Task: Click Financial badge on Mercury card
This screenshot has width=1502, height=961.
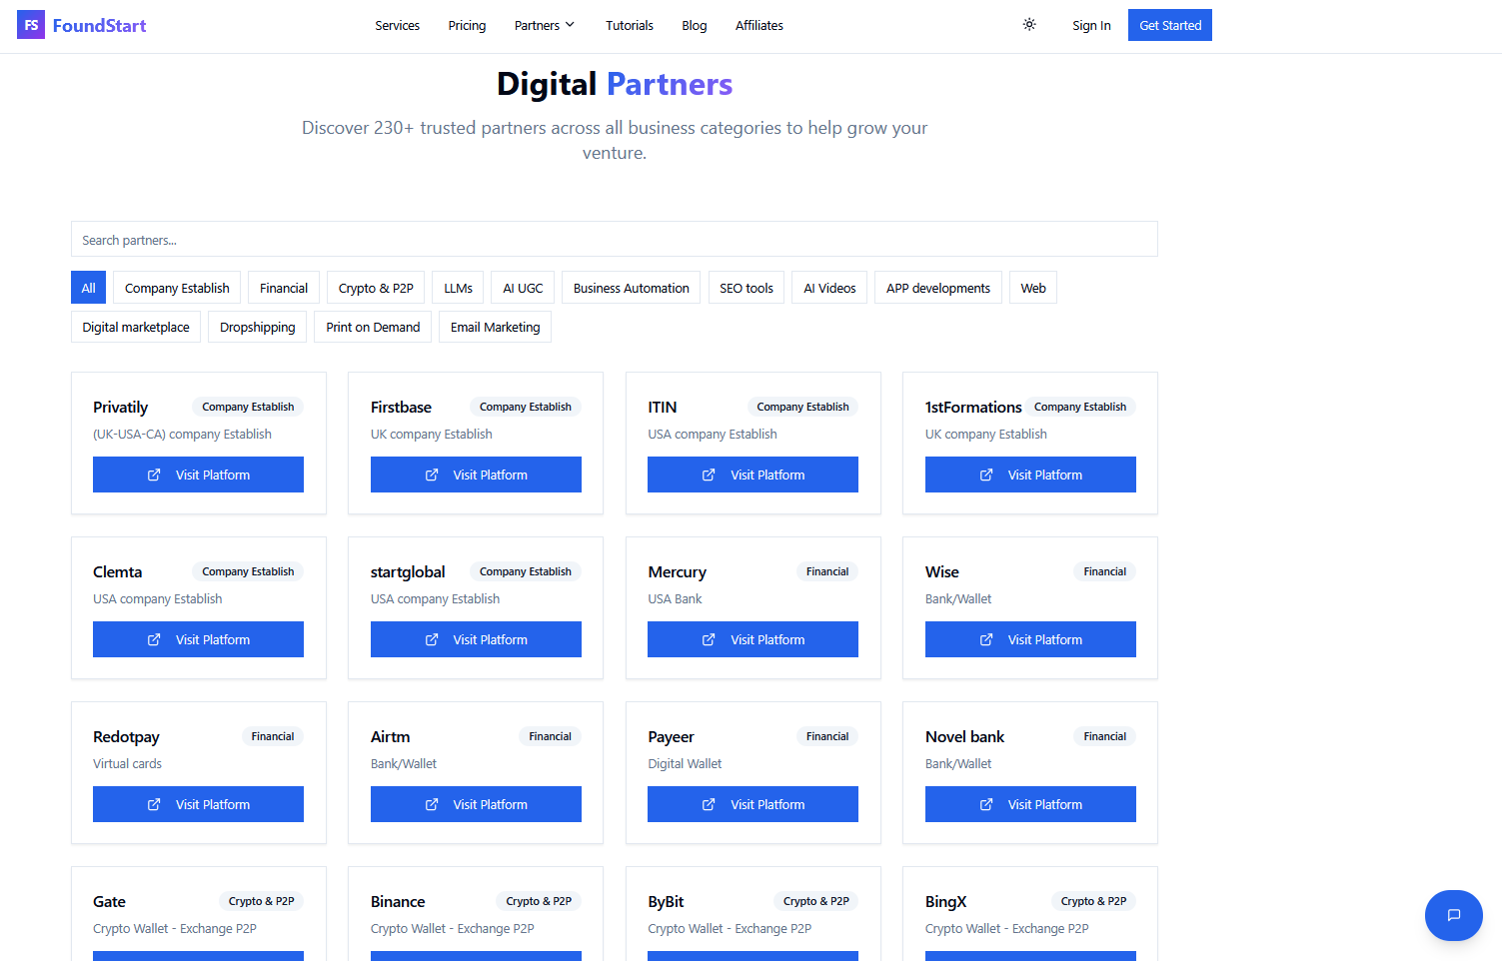Action: (x=827, y=571)
